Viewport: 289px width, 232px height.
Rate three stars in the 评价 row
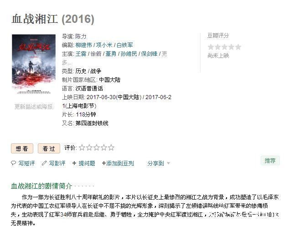(96, 148)
